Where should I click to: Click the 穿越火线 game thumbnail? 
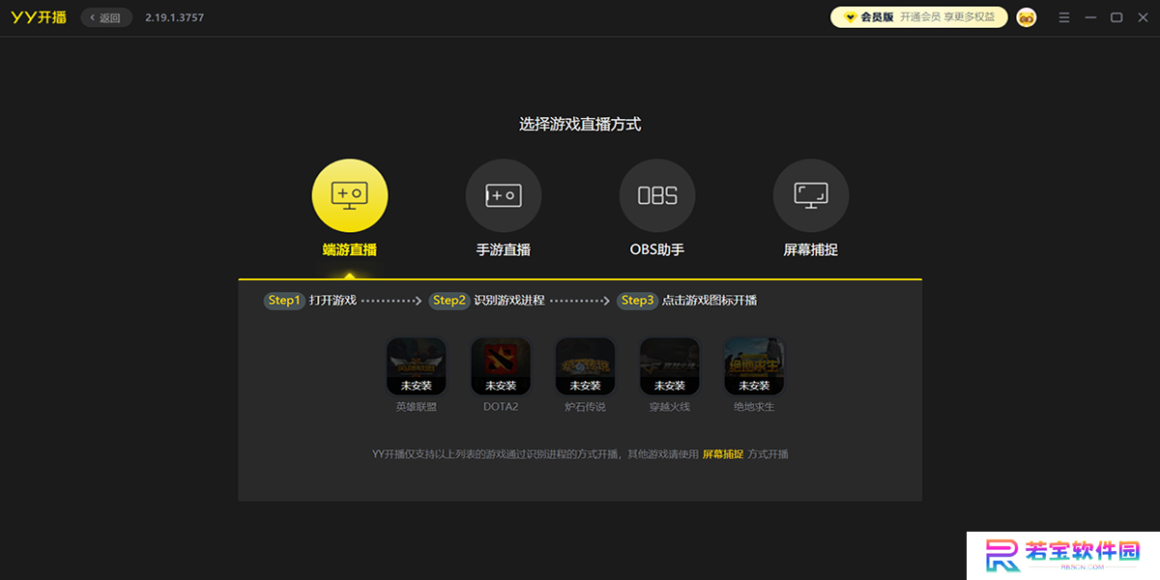[670, 366]
